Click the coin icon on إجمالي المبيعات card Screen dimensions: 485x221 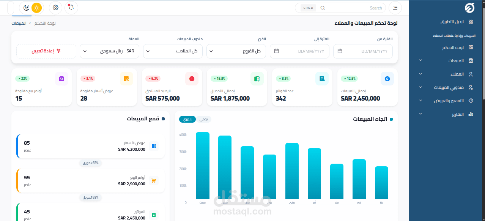[387, 79]
